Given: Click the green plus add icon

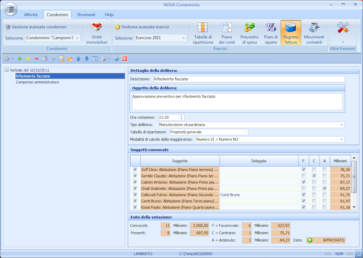Looking at the screenshot, I should pyautogui.click(x=20, y=59).
